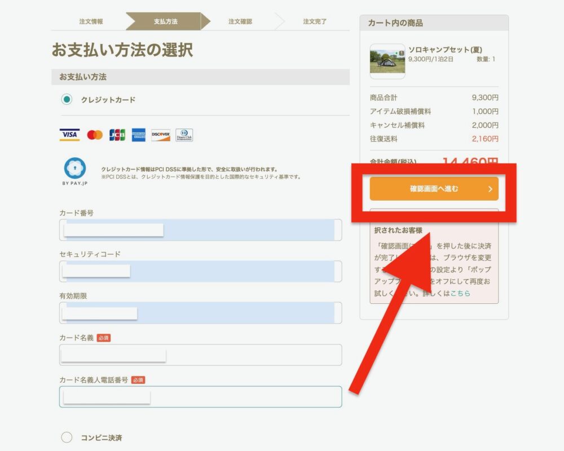Image resolution: width=564 pixels, height=451 pixels.
Task: Select the コンビニ決済 radio button
Action: click(67, 437)
